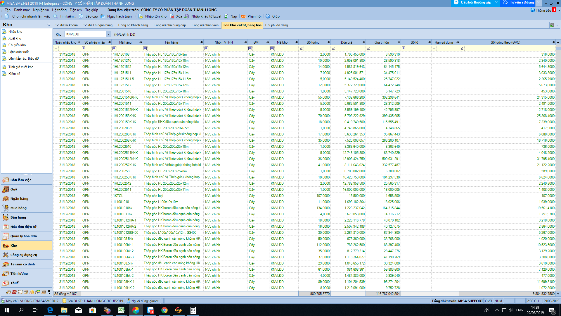Click the Nạp refresh icon
The height and width of the screenshot is (316, 561).
point(226,16)
